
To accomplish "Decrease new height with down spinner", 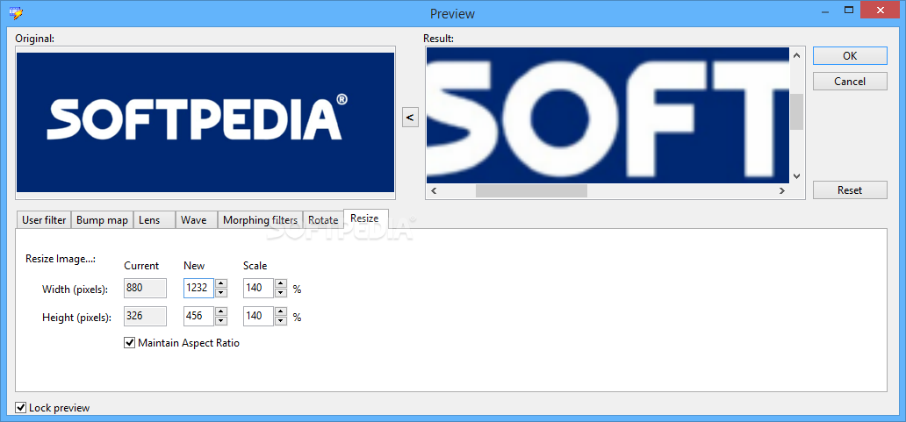I will pyautogui.click(x=221, y=321).
